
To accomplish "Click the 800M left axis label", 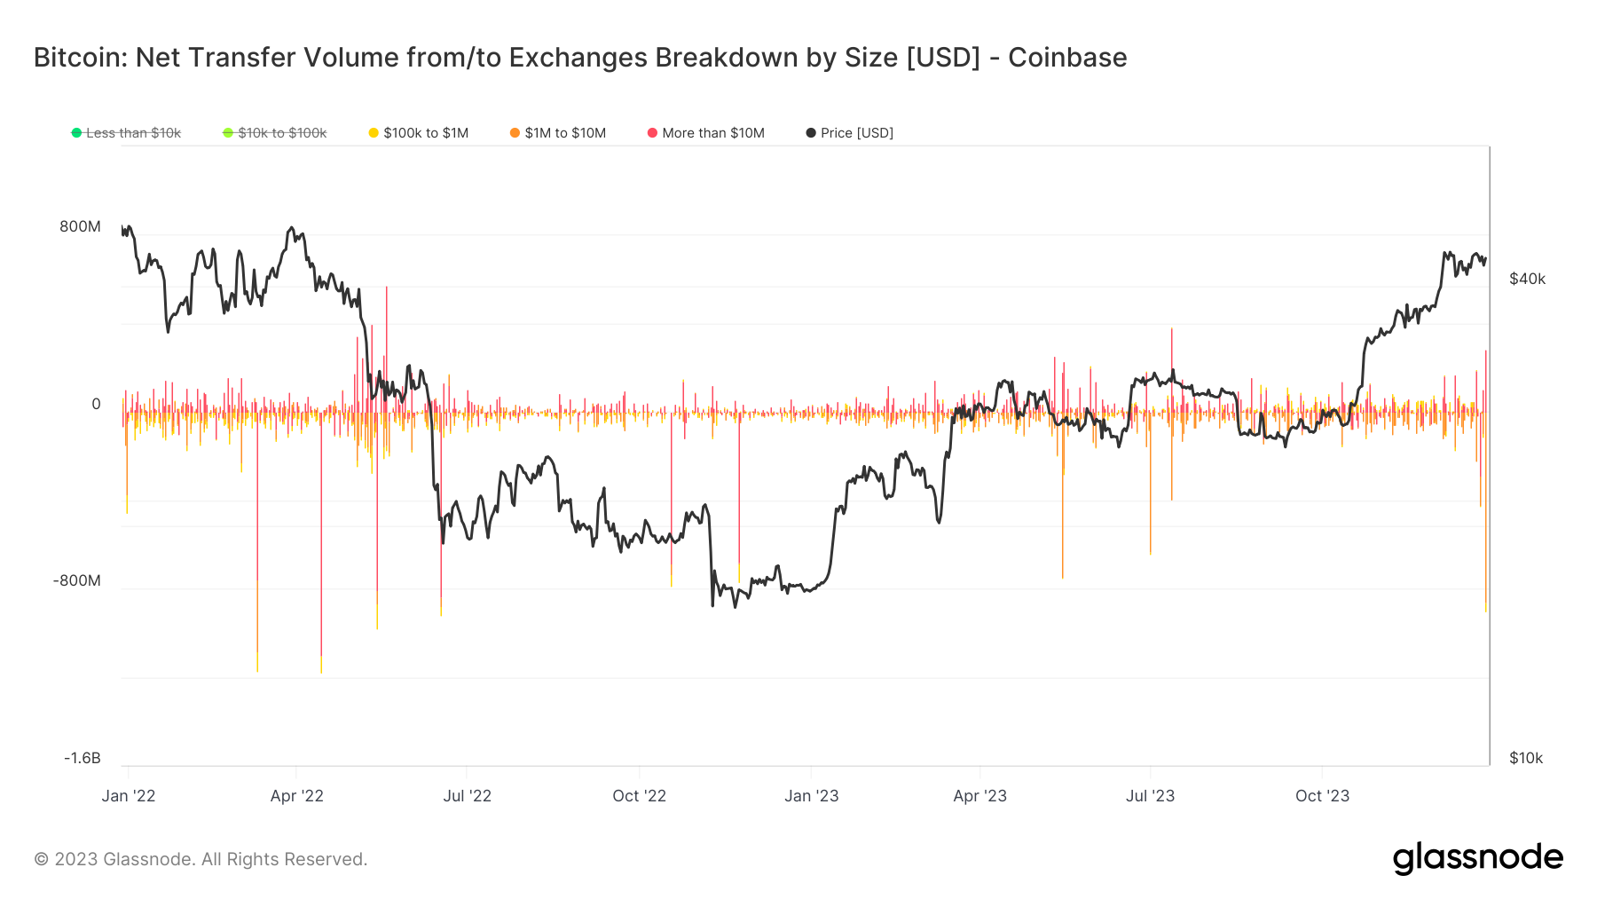I will pos(80,227).
